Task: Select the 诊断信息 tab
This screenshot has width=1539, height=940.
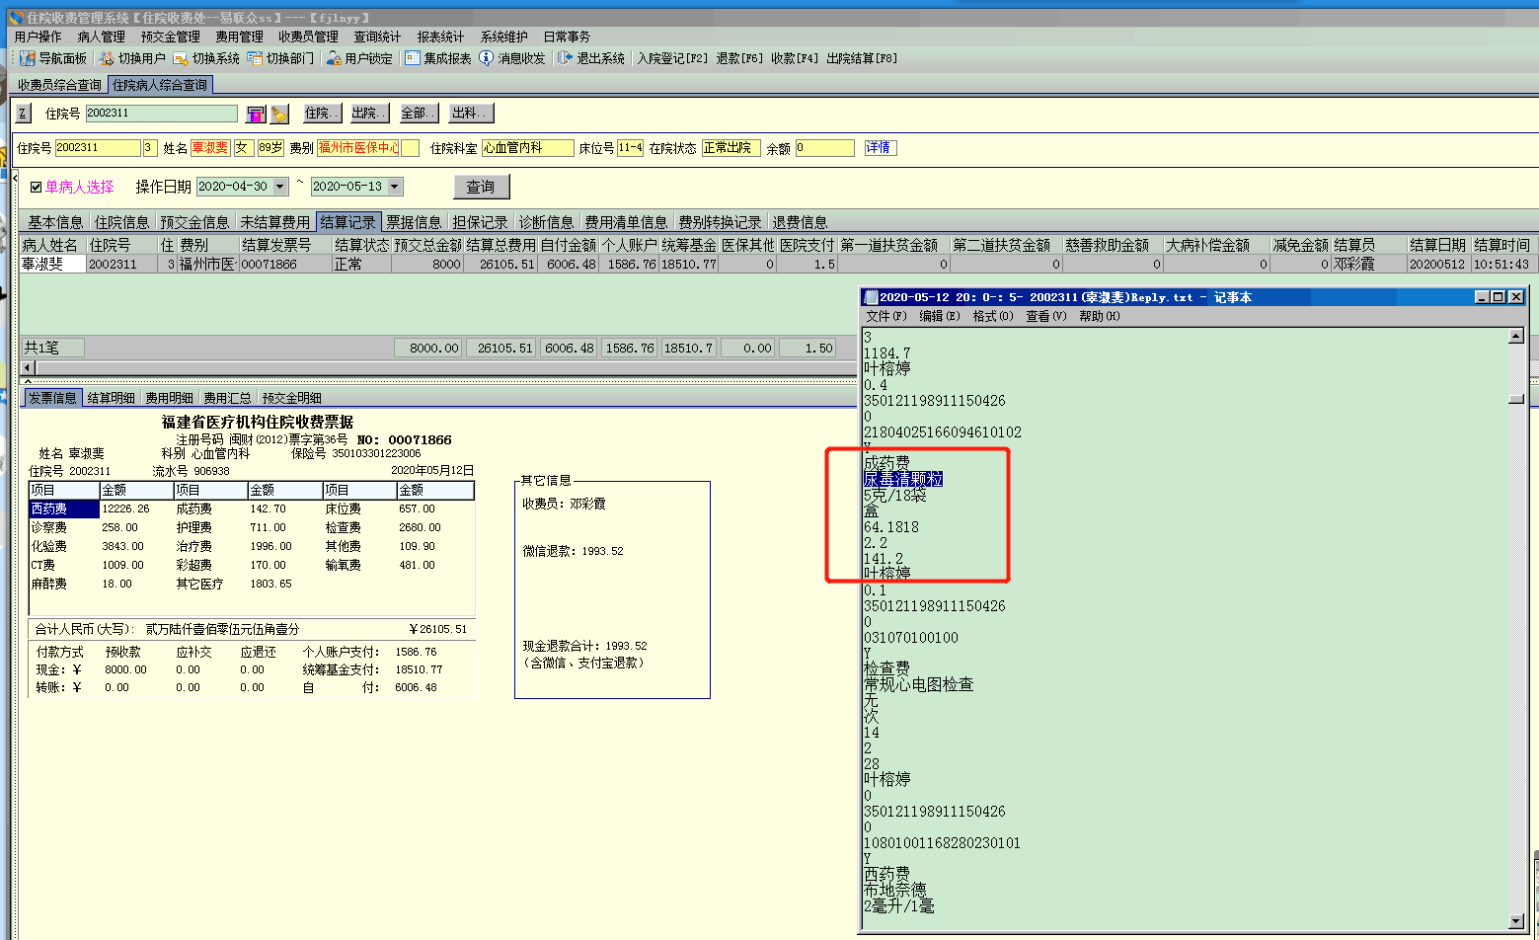Action: [546, 222]
